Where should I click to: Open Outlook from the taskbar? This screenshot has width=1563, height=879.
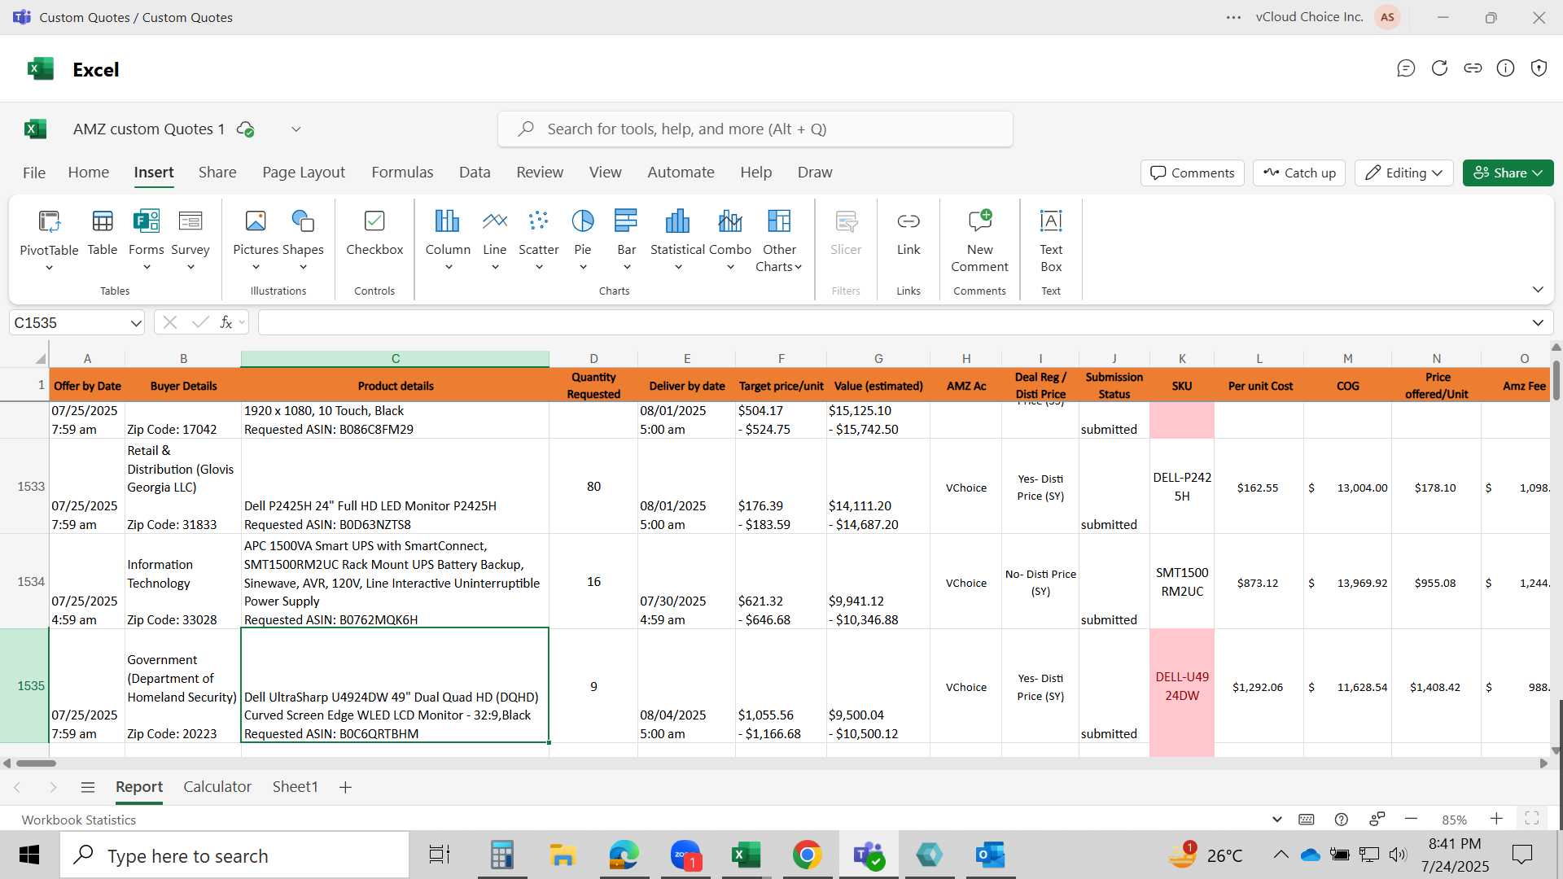pyautogui.click(x=990, y=855)
